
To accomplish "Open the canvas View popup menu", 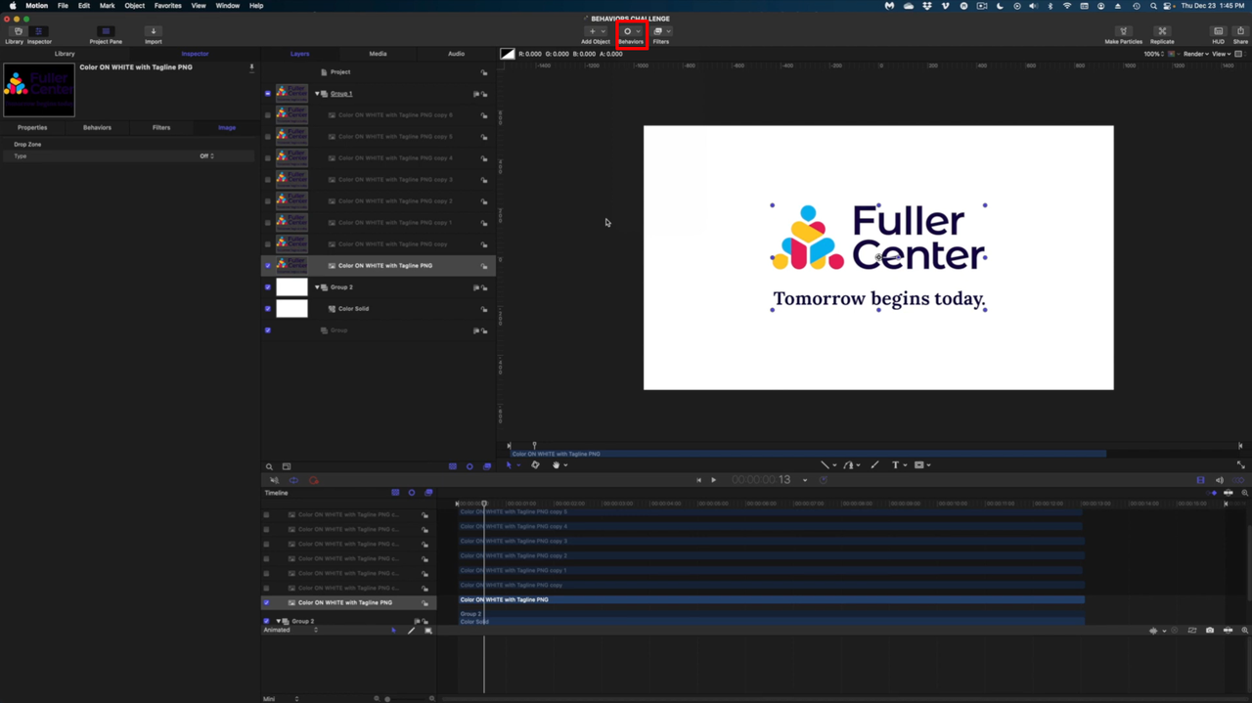I will (x=1222, y=54).
